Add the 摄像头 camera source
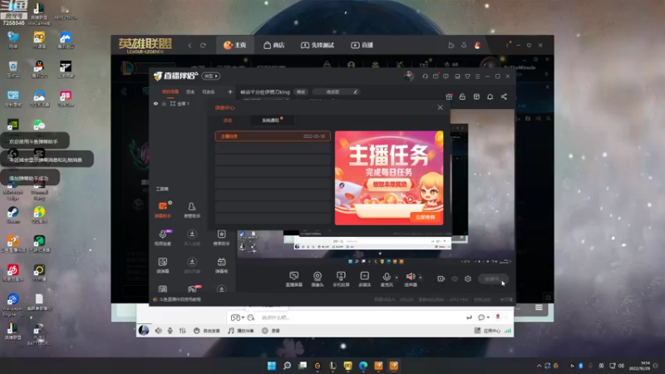The image size is (665, 374). click(x=318, y=279)
